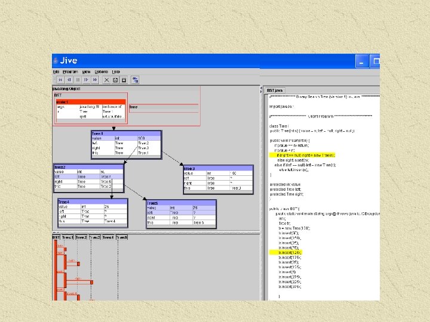Click the split-pane divider collapse arrows beside source panel
This screenshot has height=322, width=430.
(261, 90)
